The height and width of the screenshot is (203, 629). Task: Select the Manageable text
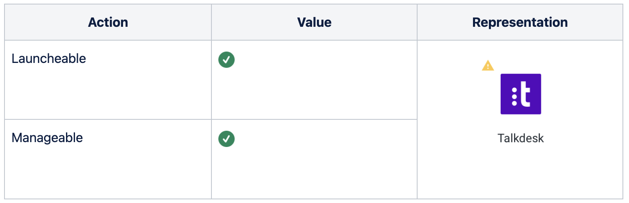47,138
